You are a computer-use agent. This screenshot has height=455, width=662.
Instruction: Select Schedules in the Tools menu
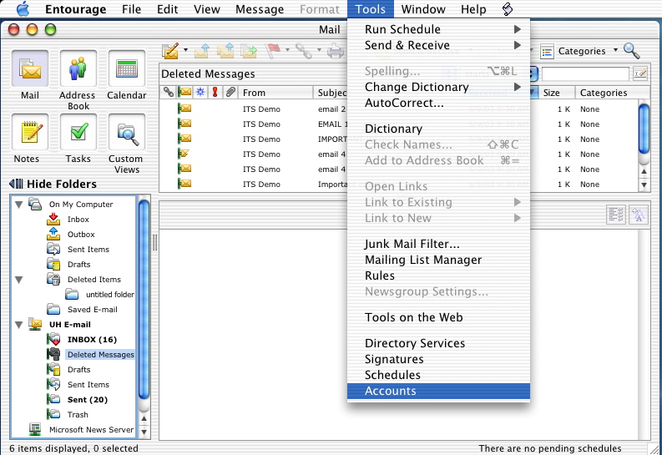[438, 375]
